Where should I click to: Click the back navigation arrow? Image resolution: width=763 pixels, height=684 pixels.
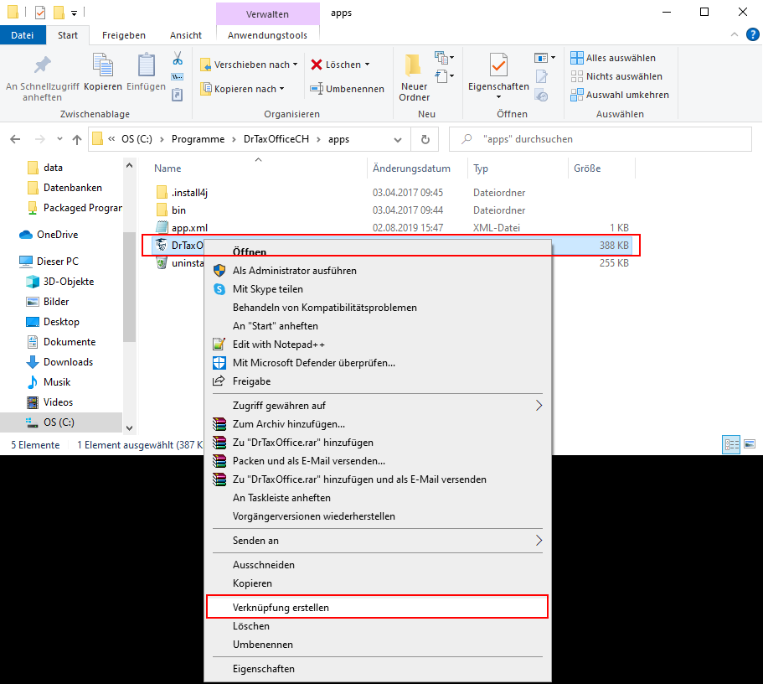click(15, 139)
